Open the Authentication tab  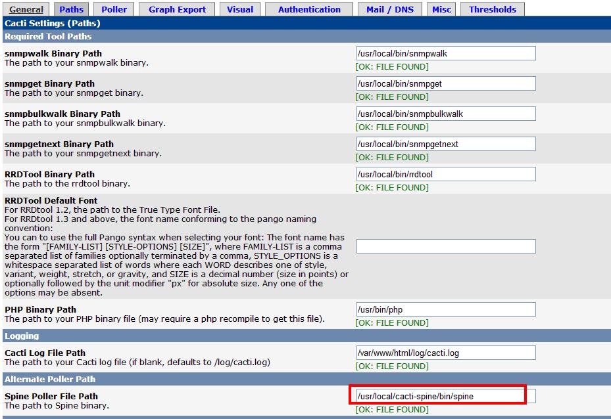tap(309, 9)
